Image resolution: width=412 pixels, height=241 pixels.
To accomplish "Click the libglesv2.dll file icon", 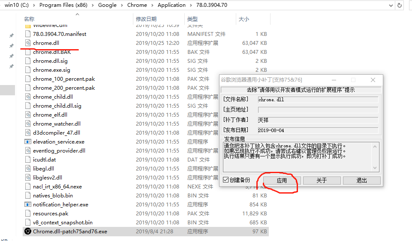I will (x=28, y=177).
